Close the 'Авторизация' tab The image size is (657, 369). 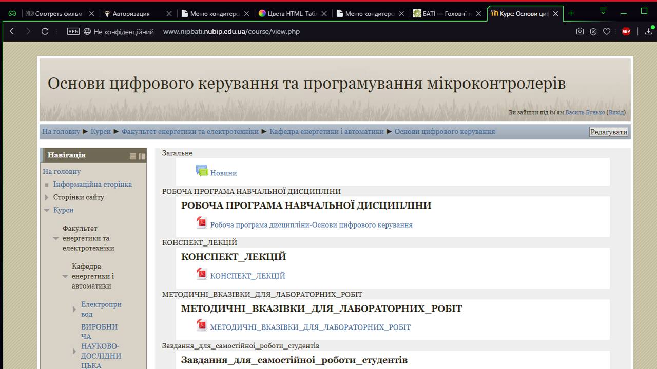coord(169,14)
